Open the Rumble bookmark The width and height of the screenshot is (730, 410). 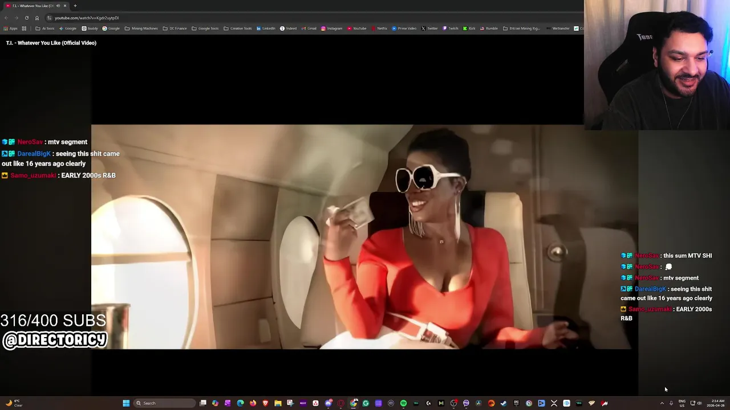click(489, 28)
